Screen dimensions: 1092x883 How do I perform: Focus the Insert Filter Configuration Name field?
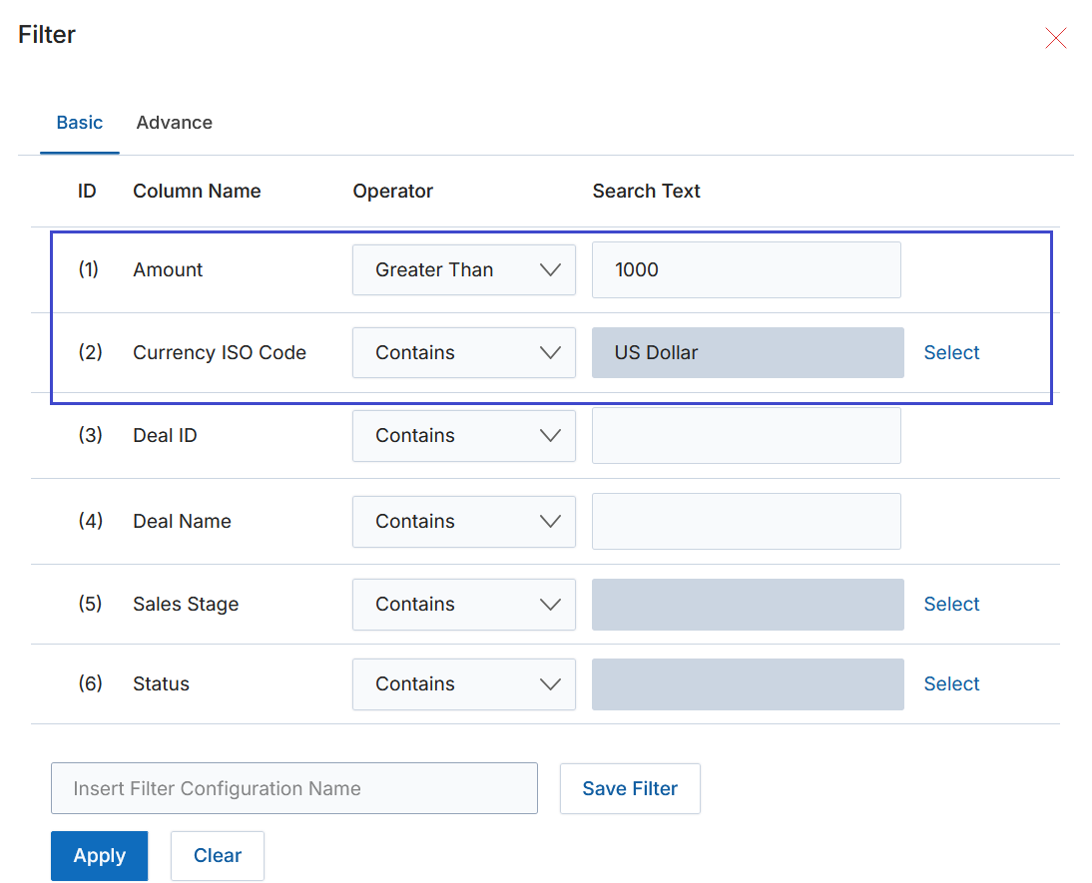pyautogui.click(x=293, y=788)
